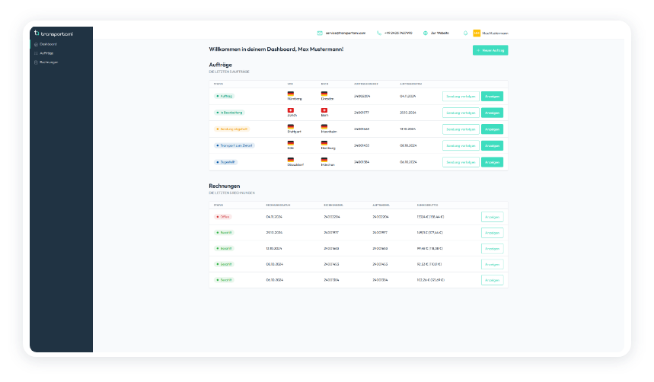Click the yellow user avatar
Screen dimensions: 654x382
[x=477, y=33]
